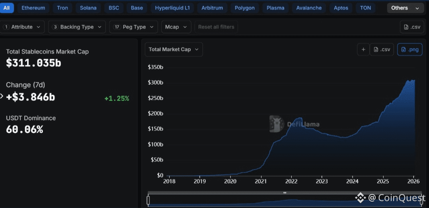
Task: Click the plus icon above the chart
Action: tap(363, 50)
